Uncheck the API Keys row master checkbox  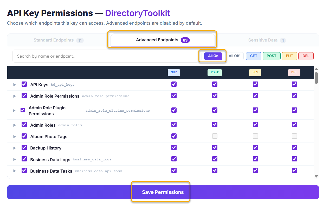pos(24,84)
